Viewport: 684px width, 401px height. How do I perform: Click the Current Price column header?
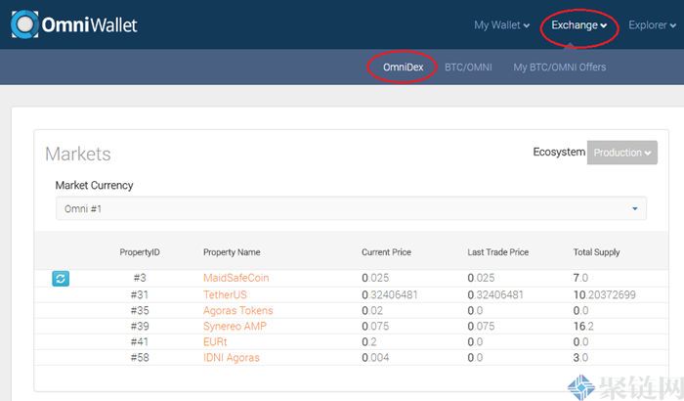[x=386, y=252]
